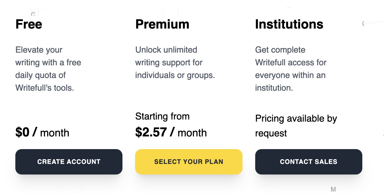Click the 'Elevate your' text in Free description
Image resolution: width=384 pixels, height=193 pixels.
click(39, 50)
